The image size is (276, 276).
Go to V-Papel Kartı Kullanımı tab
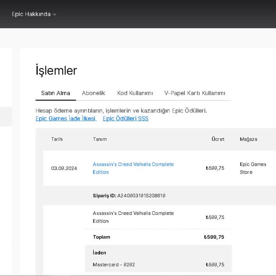tap(195, 93)
